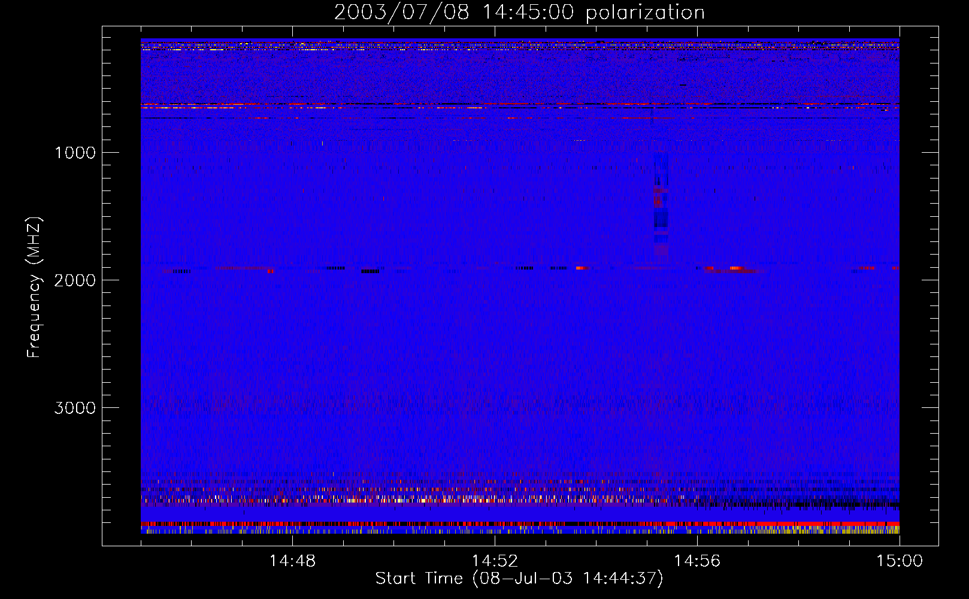Click the 'Frequency (MHZ)' axis label

(34, 287)
